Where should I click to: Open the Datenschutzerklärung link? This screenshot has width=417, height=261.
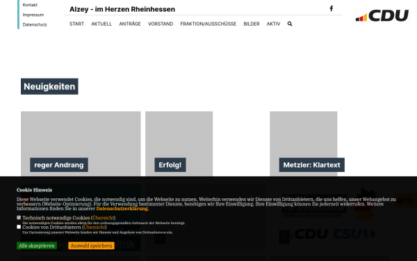[x=122, y=209]
